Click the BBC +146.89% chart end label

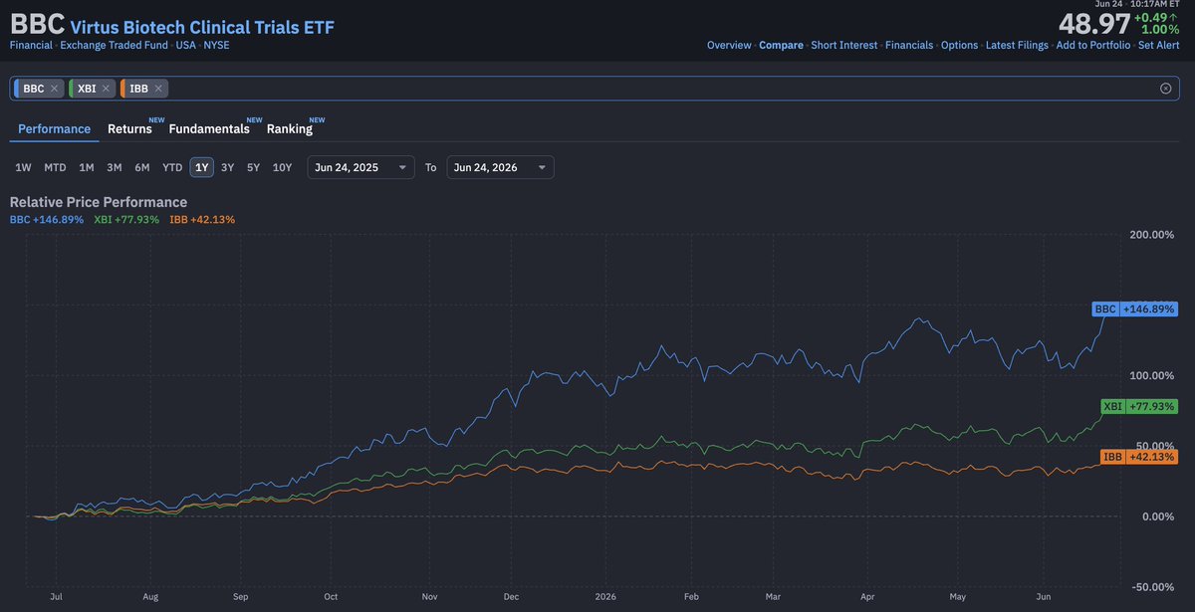click(1135, 309)
